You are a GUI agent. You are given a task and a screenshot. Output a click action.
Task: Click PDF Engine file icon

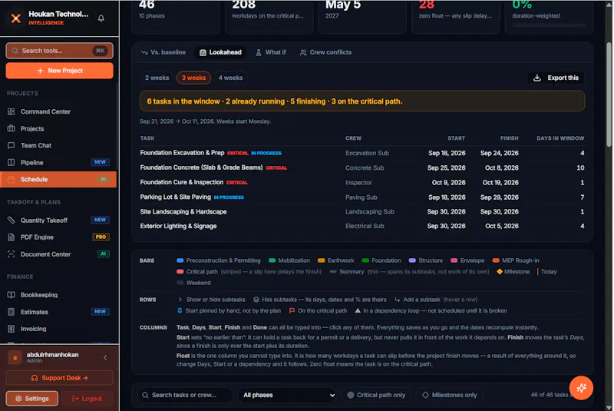[x=11, y=237]
